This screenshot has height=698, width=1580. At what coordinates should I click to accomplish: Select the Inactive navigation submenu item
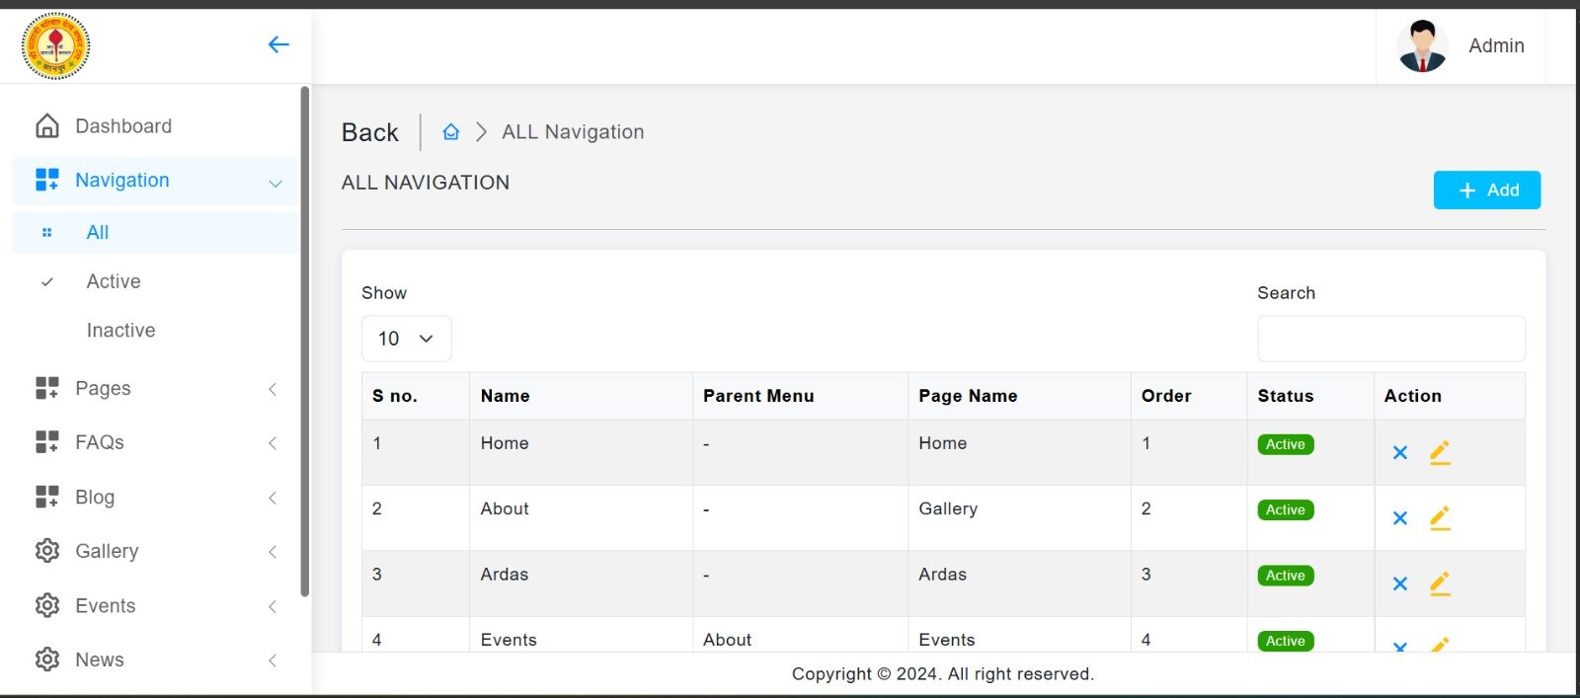coord(120,331)
